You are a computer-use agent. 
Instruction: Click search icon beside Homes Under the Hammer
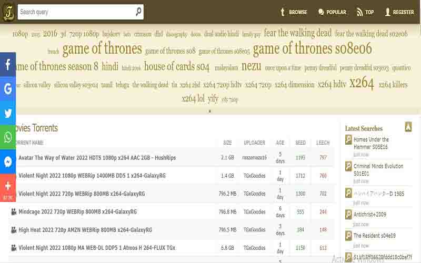(348, 139)
